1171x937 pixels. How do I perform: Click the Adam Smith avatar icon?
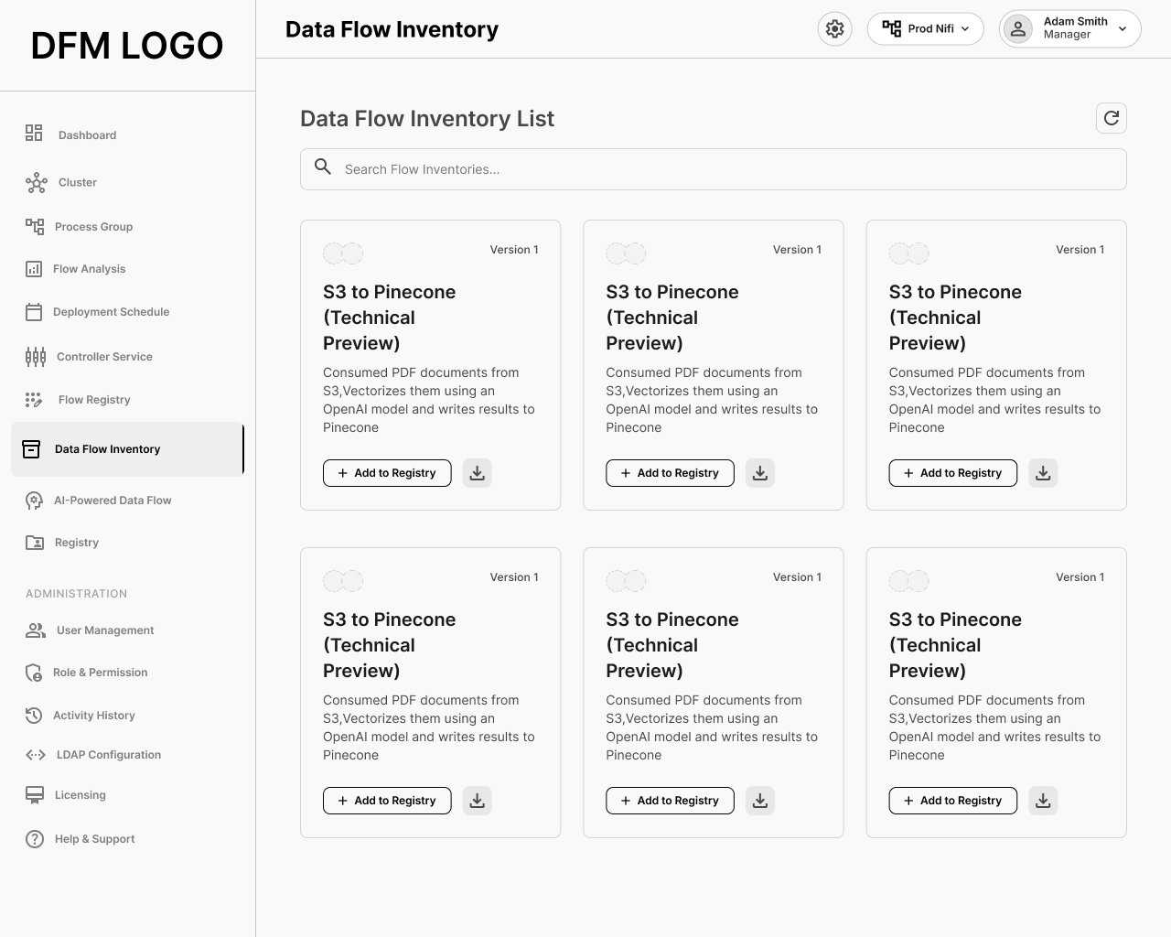pos(1018,28)
